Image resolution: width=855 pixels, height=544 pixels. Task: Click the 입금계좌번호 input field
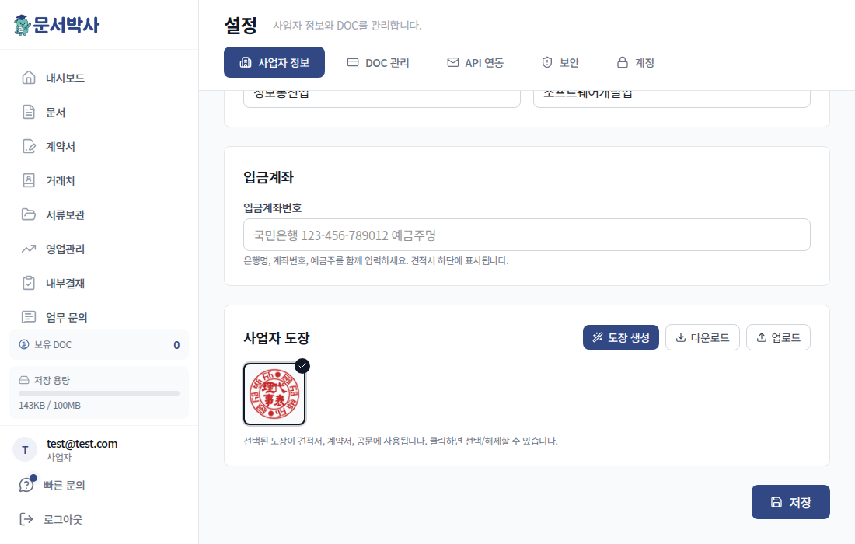click(527, 234)
